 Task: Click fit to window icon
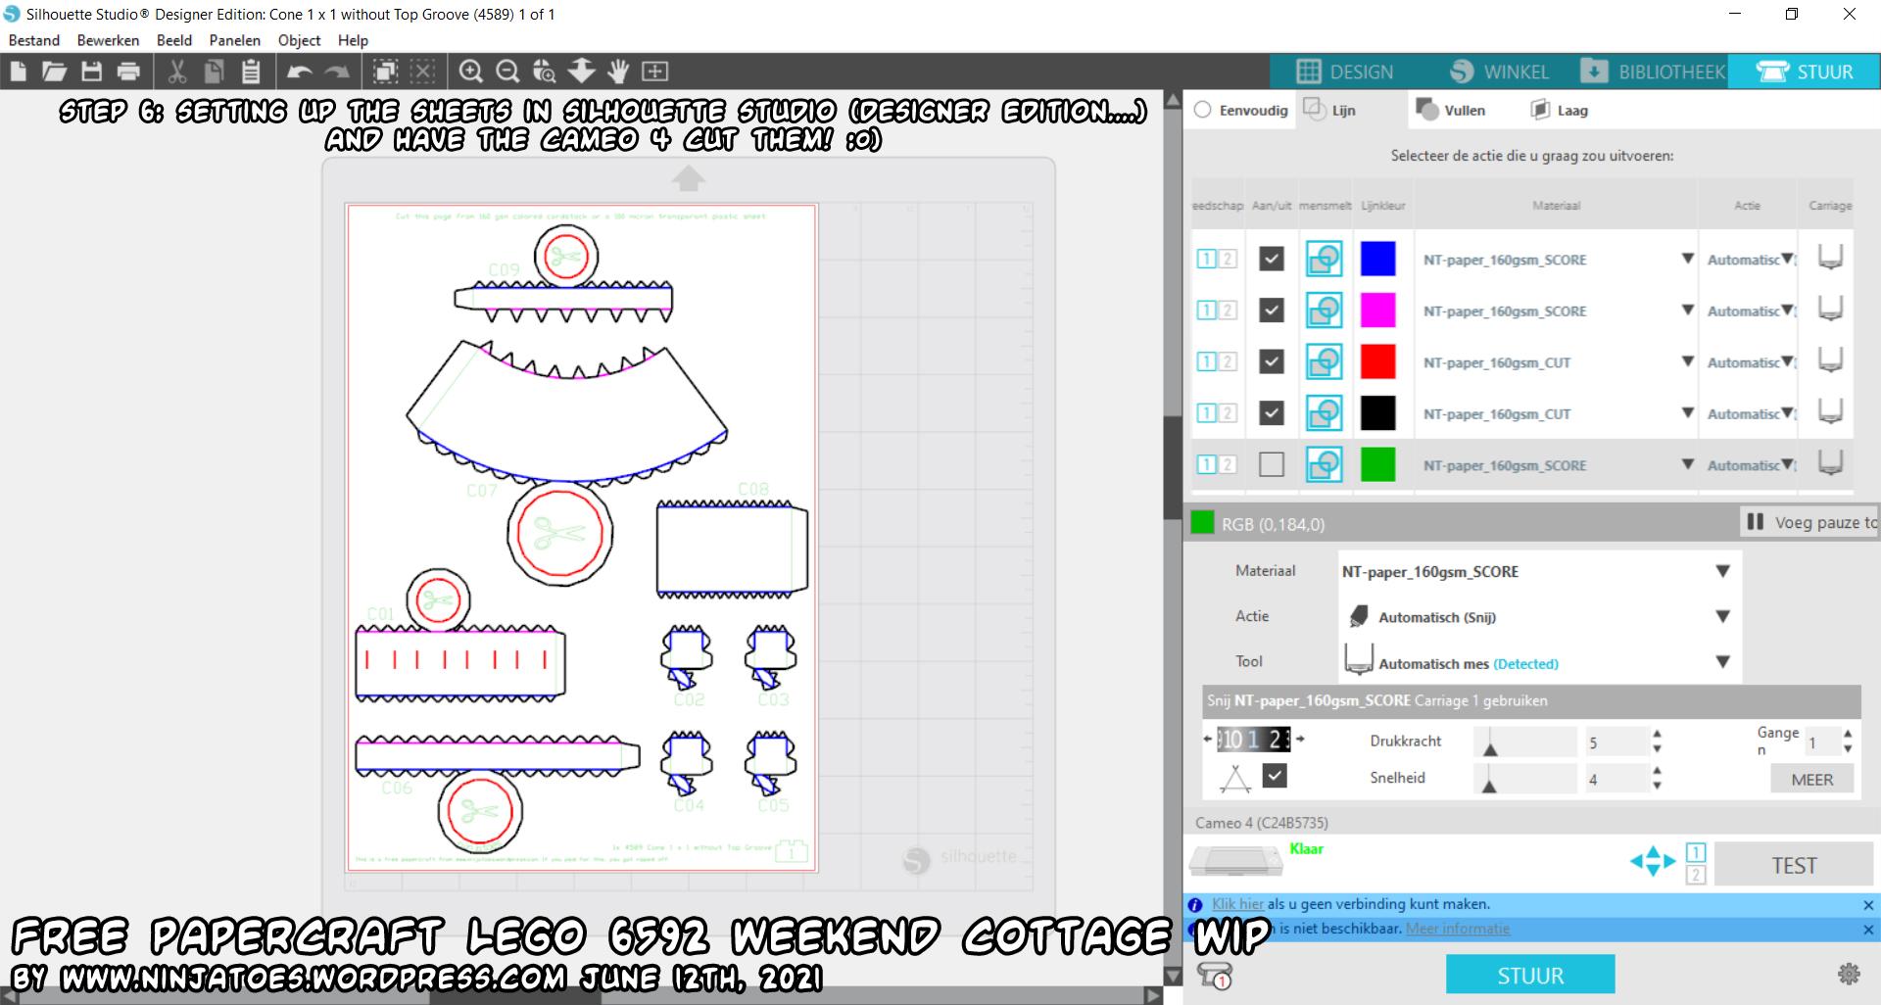tap(654, 72)
